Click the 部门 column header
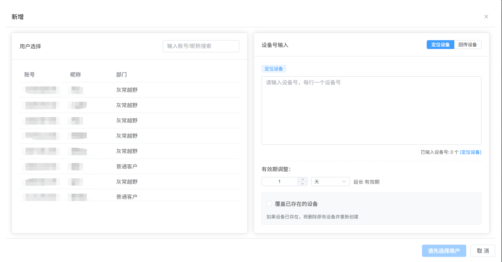The image size is (502, 262). [122, 74]
